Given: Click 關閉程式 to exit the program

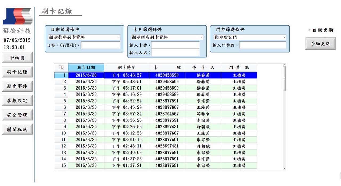Looking at the screenshot, I should pos(17,129).
